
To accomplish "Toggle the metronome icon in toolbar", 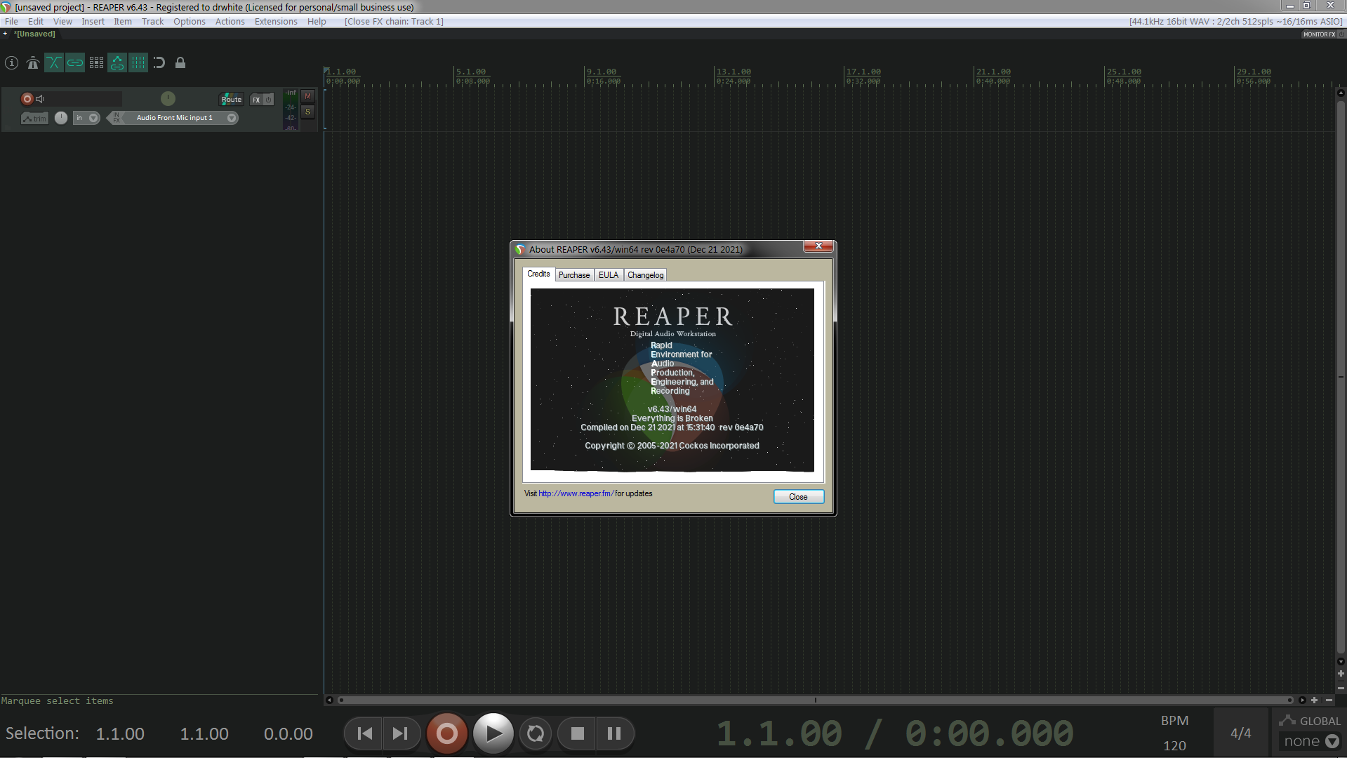I will pyautogui.click(x=32, y=63).
